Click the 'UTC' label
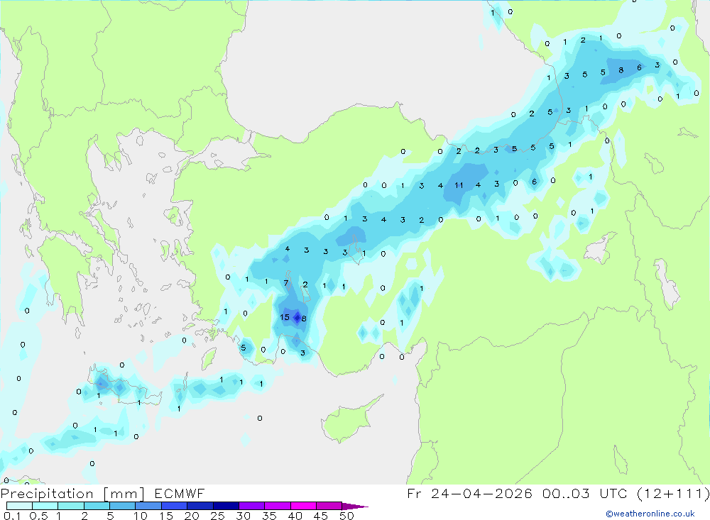Image resolution: width=710 pixels, height=520 pixels. [615, 493]
